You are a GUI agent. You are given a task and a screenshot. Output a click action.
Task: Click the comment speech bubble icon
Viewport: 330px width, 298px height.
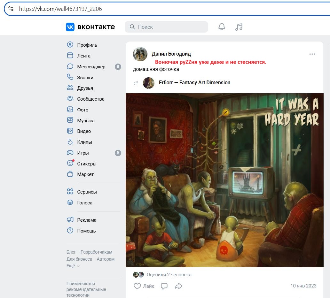click(x=164, y=286)
